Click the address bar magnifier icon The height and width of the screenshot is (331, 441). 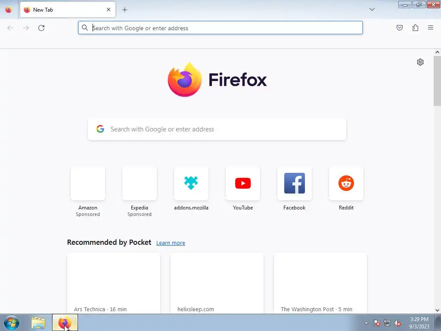[85, 28]
